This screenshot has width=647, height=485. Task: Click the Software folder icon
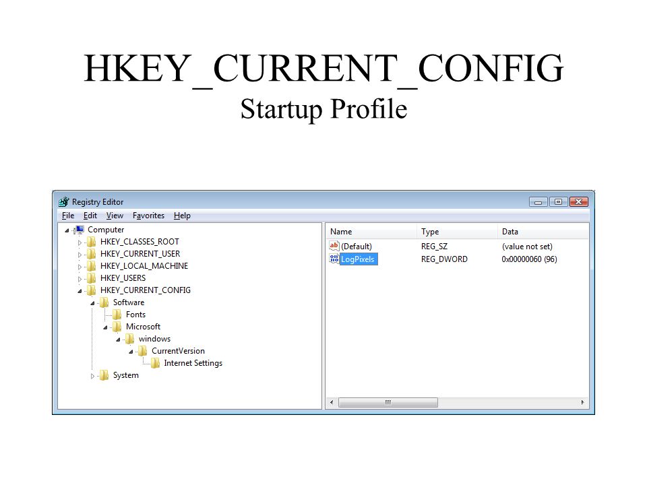[x=104, y=302]
